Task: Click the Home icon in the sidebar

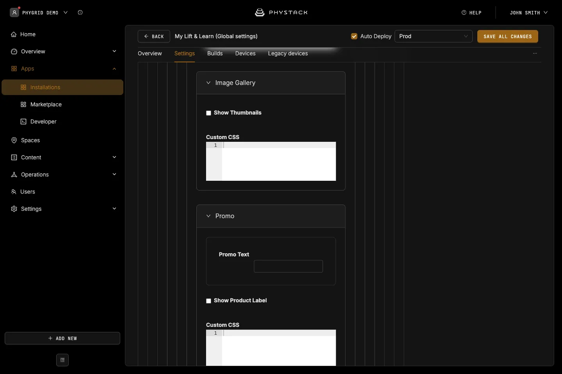Action: 14,34
